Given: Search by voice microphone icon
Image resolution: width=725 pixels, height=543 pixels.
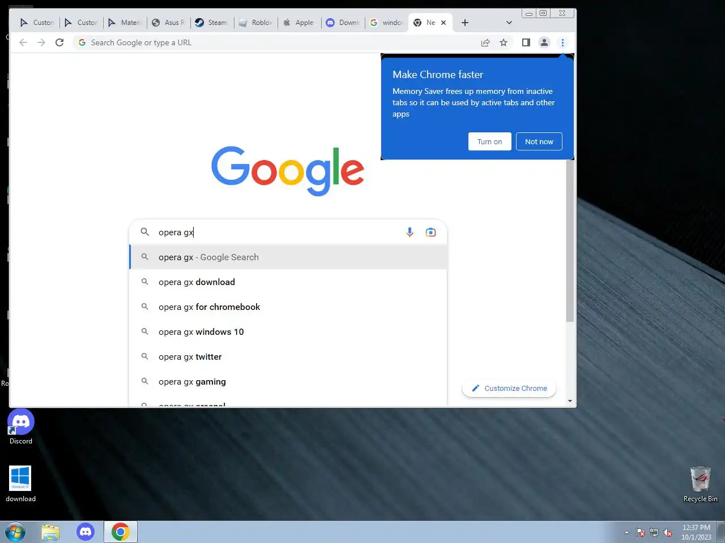Looking at the screenshot, I should [410, 232].
